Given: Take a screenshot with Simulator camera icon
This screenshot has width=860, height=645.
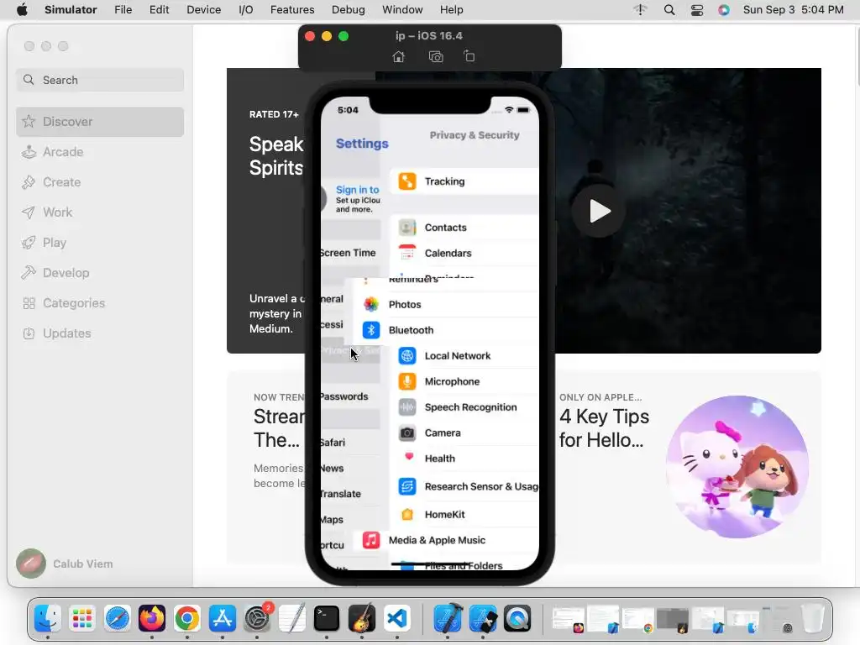Looking at the screenshot, I should pyautogui.click(x=436, y=56).
